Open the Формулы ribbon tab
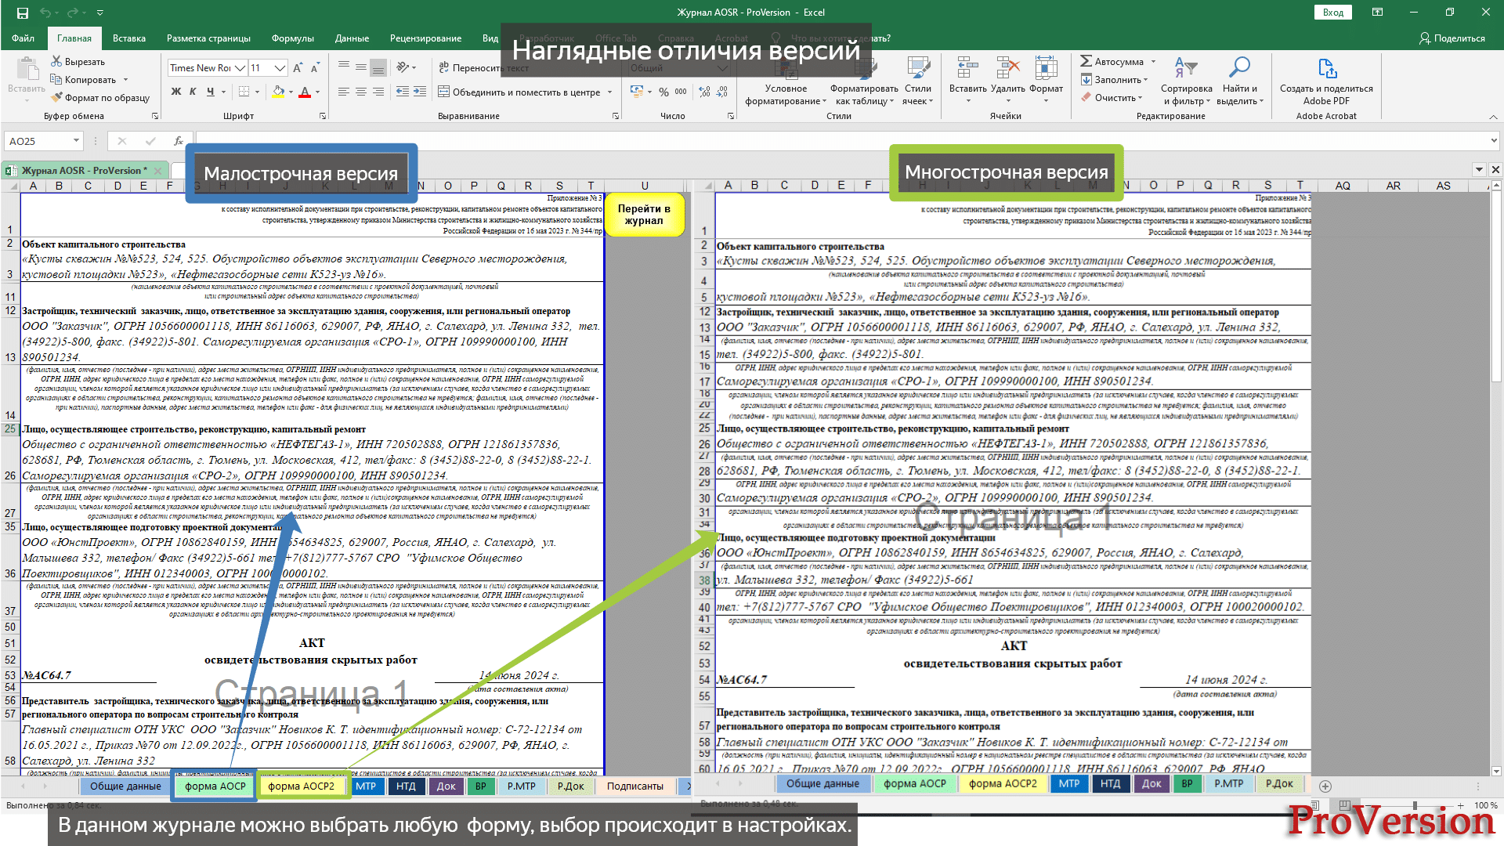Viewport: 1504px width, 846px height. click(292, 38)
